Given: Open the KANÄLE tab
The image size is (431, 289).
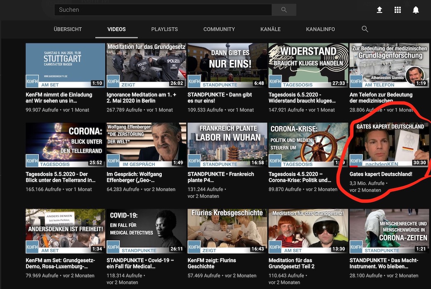Looking at the screenshot, I should pyautogui.click(x=270, y=29).
